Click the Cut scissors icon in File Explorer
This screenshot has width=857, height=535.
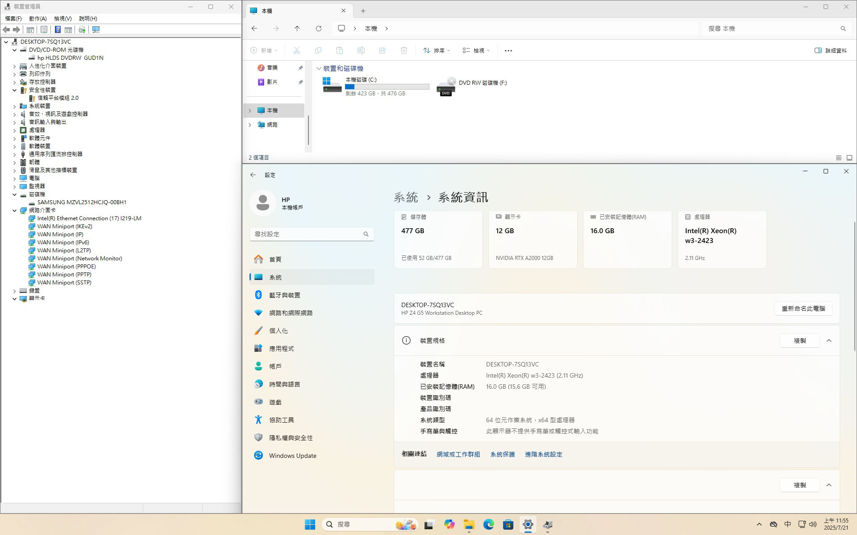click(x=297, y=50)
